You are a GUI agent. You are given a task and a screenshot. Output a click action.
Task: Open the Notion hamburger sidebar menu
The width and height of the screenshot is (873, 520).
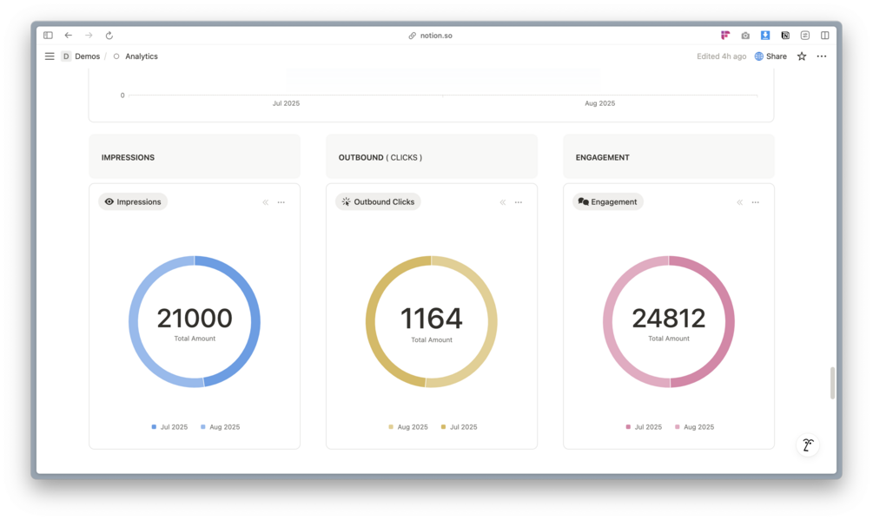[x=50, y=56]
